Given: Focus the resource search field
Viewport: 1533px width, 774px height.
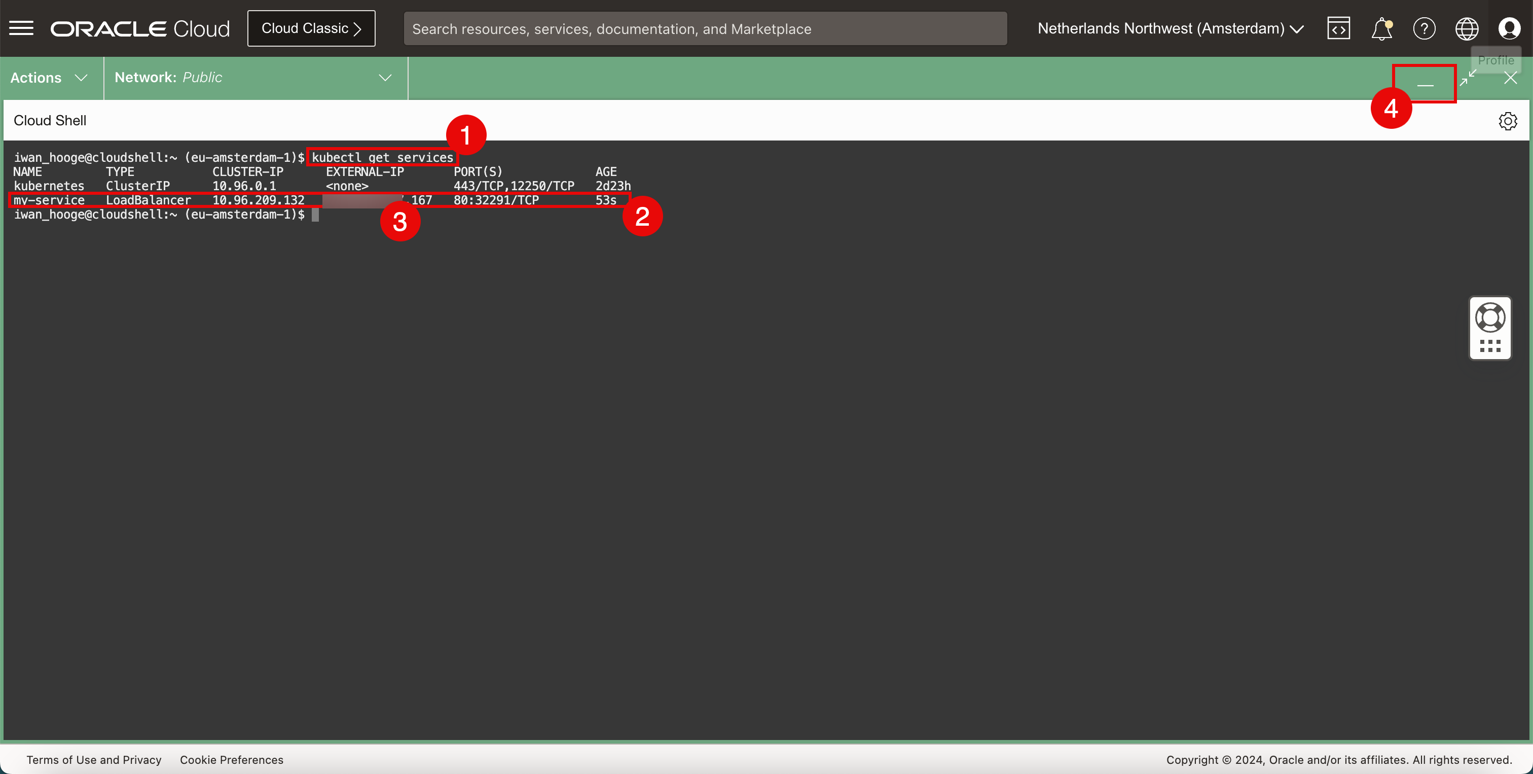Looking at the screenshot, I should pos(705,29).
